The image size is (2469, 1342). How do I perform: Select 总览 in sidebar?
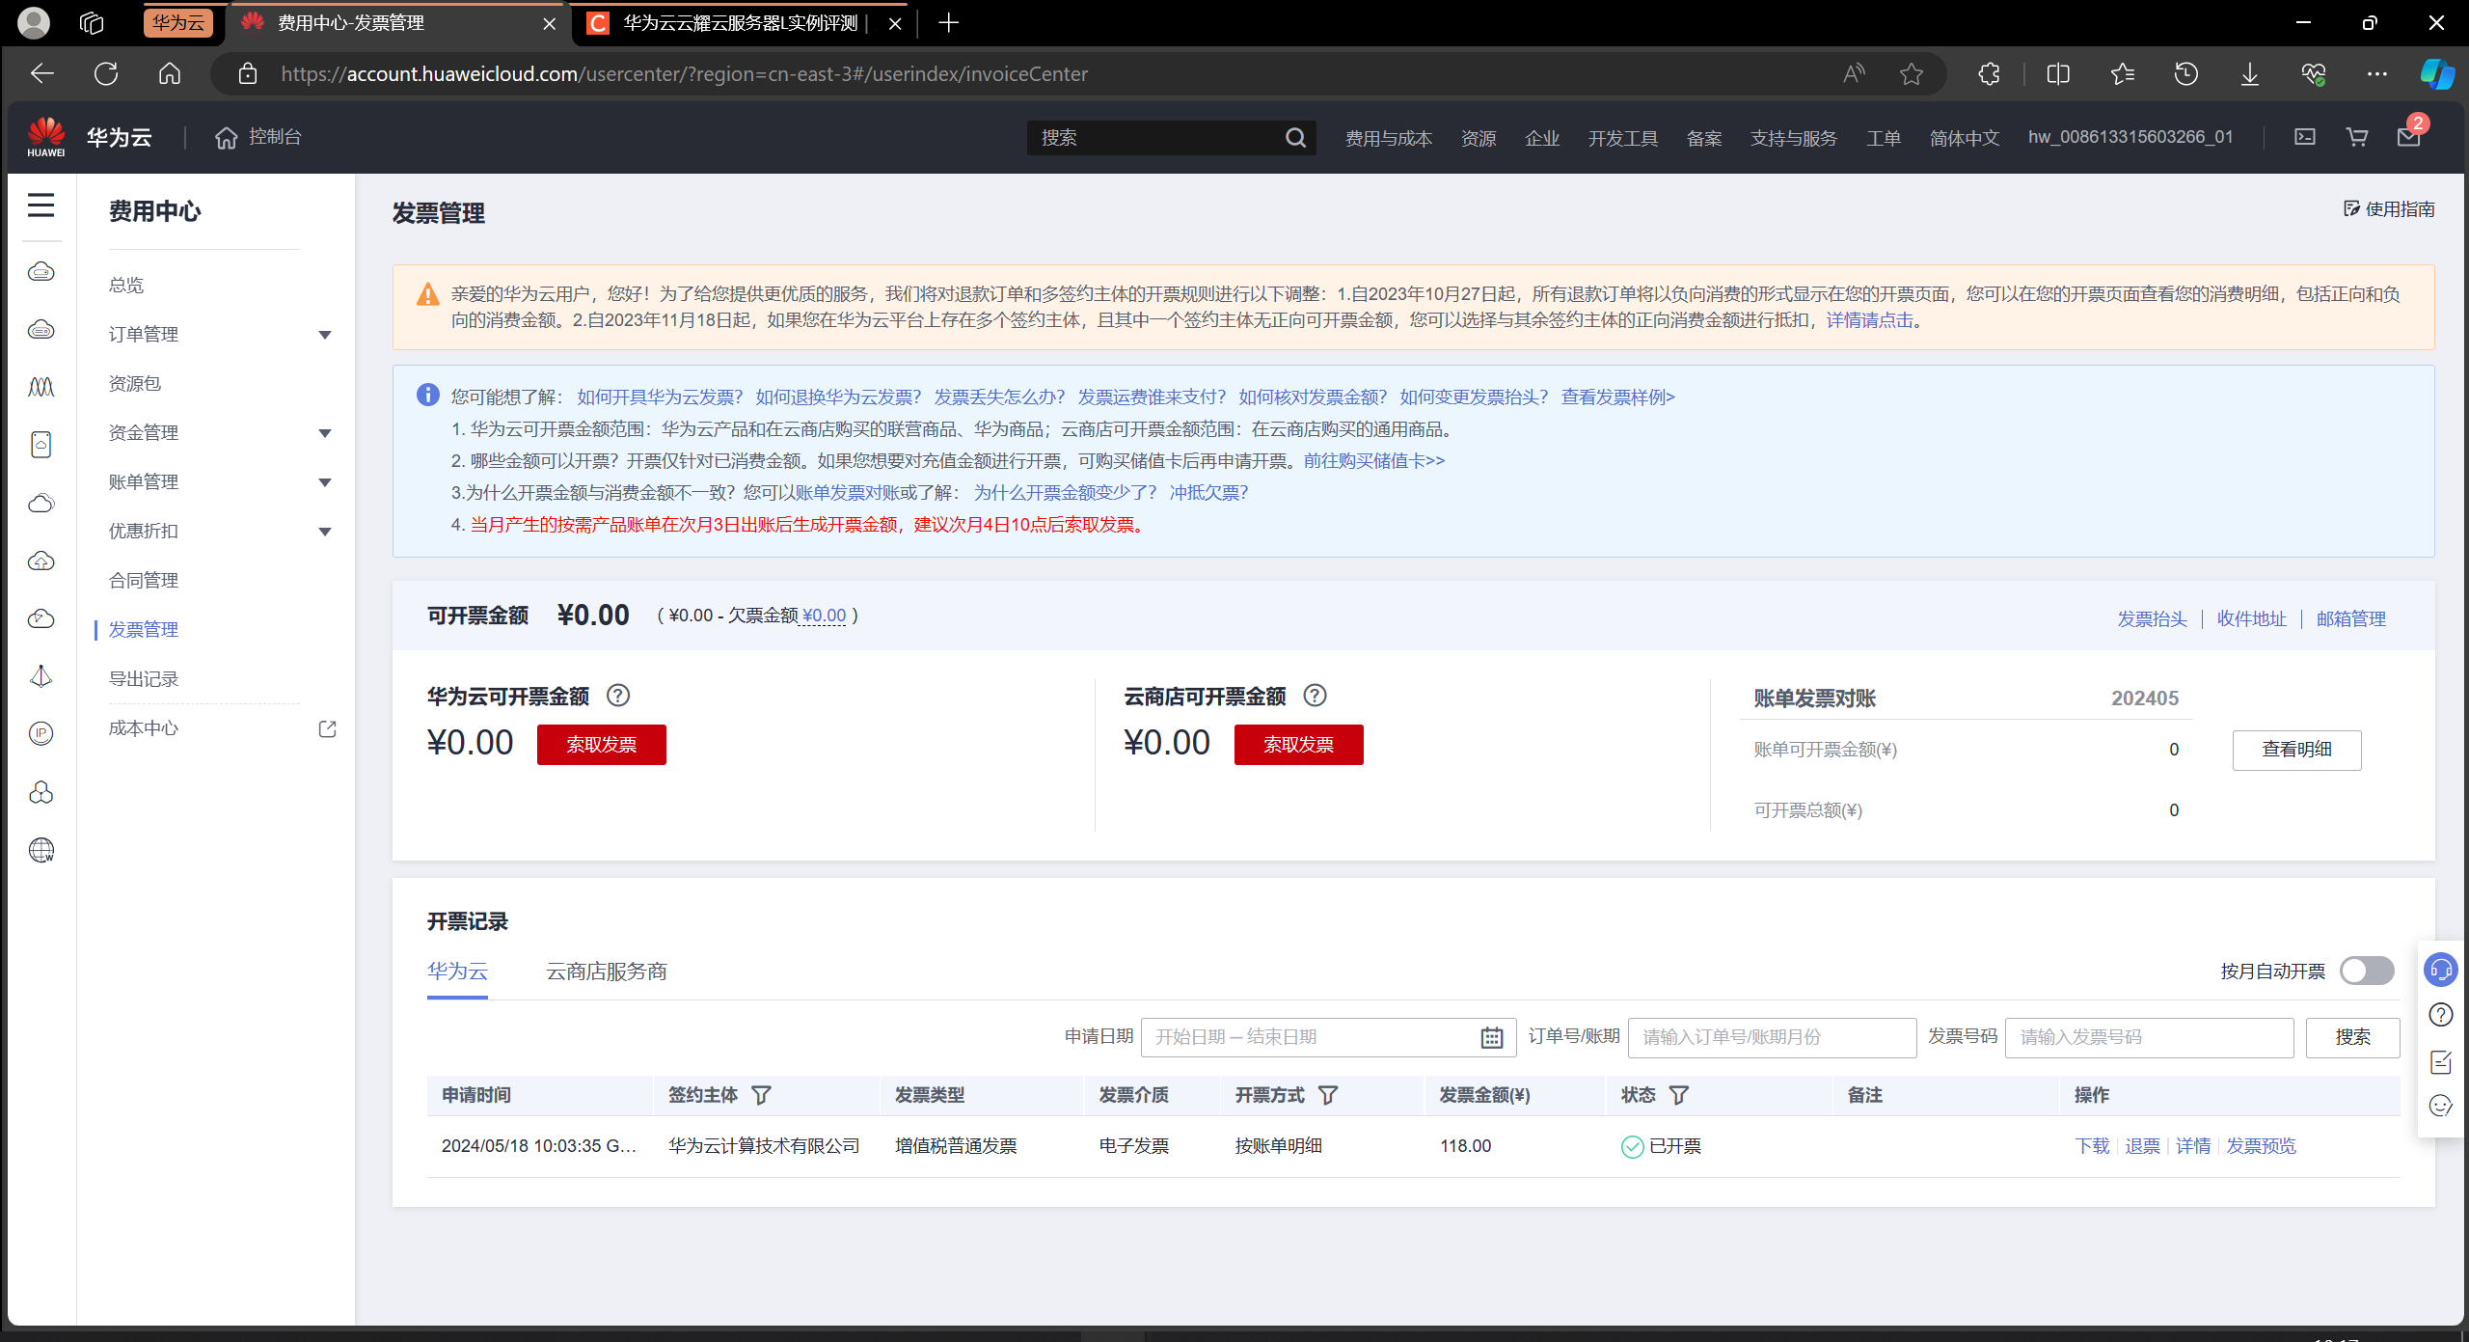point(126,286)
